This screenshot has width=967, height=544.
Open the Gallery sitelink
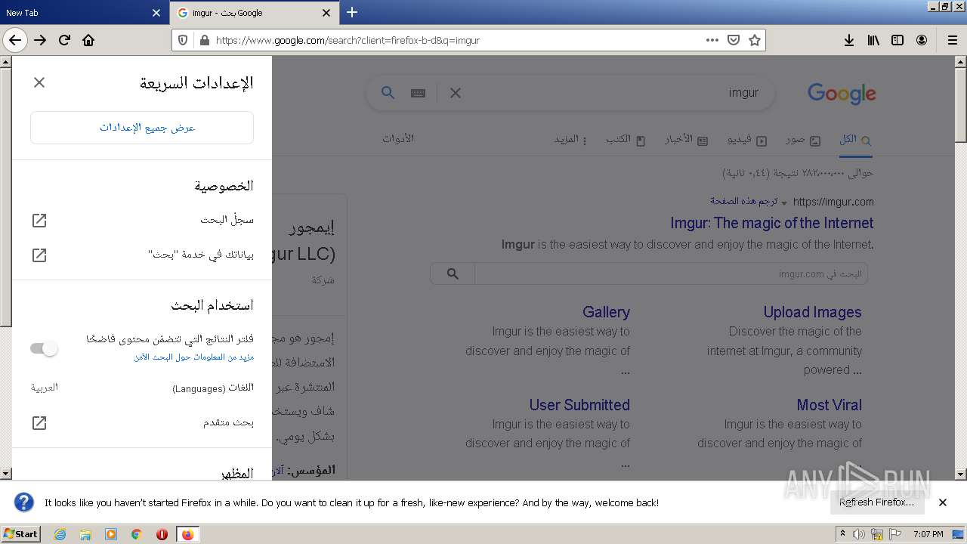click(x=606, y=312)
